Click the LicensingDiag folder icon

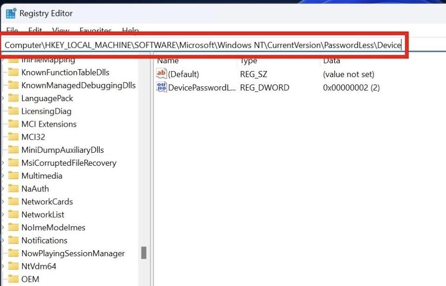[x=14, y=111]
